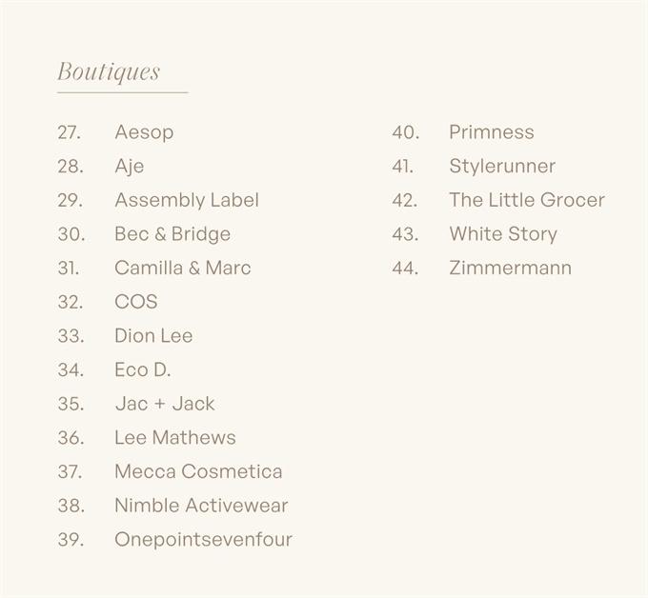Select Camilla & Marc boutique
Screen dimensions: 648x598
183,268
